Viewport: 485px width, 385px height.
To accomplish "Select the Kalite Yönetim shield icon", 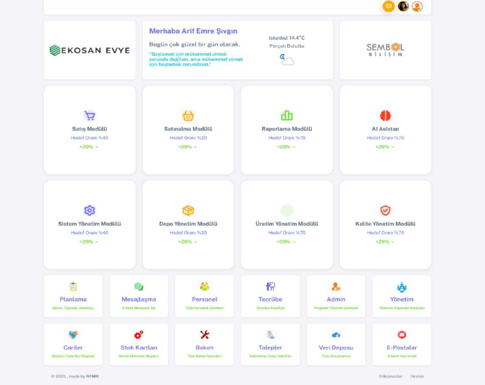I will click(x=385, y=211).
